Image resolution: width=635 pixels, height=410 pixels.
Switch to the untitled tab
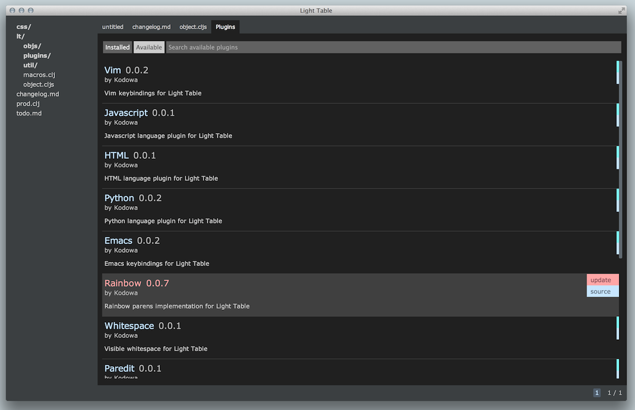pyautogui.click(x=113, y=27)
